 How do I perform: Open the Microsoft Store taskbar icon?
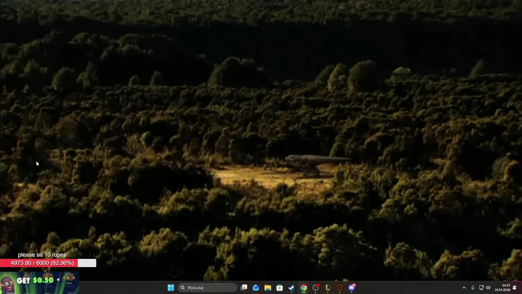tap(279, 287)
